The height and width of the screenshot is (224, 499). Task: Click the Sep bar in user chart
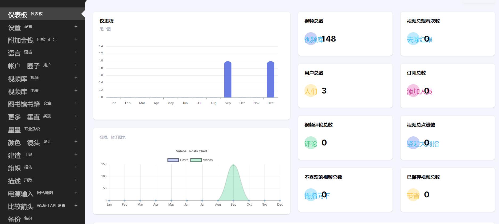228,80
